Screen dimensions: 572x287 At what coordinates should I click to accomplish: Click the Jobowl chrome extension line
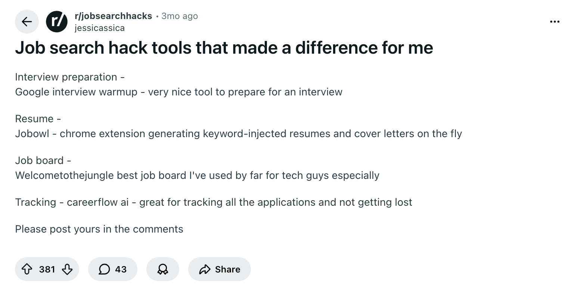(238, 134)
